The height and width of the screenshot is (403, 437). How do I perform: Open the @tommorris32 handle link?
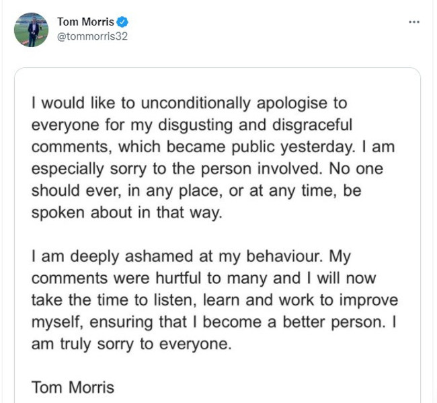click(x=92, y=36)
